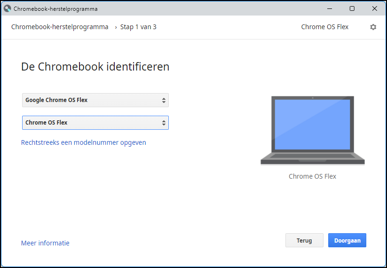Click the Stap 1 van 3 breadcrumb
Viewport: 387px width, 268px height.
click(138, 27)
